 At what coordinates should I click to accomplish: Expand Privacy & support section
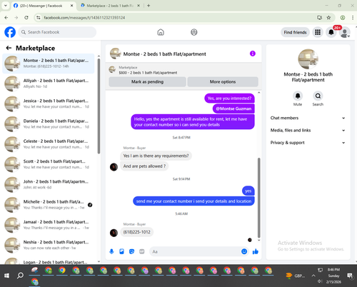(x=308, y=143)
